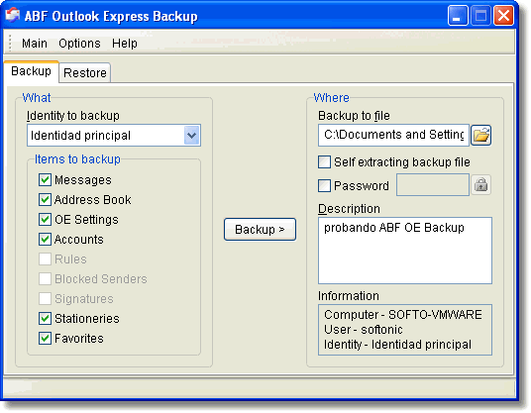Open the Main menu
Screen dimensions: 531x413
[35, 44]
